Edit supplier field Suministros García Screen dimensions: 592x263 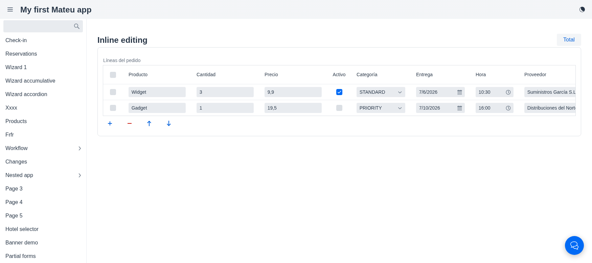point(550,92)
